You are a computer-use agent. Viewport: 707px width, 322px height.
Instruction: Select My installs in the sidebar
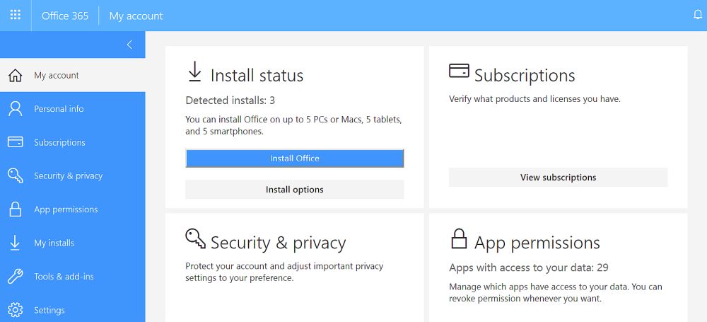pyautogui.click(x=54, y=243)
